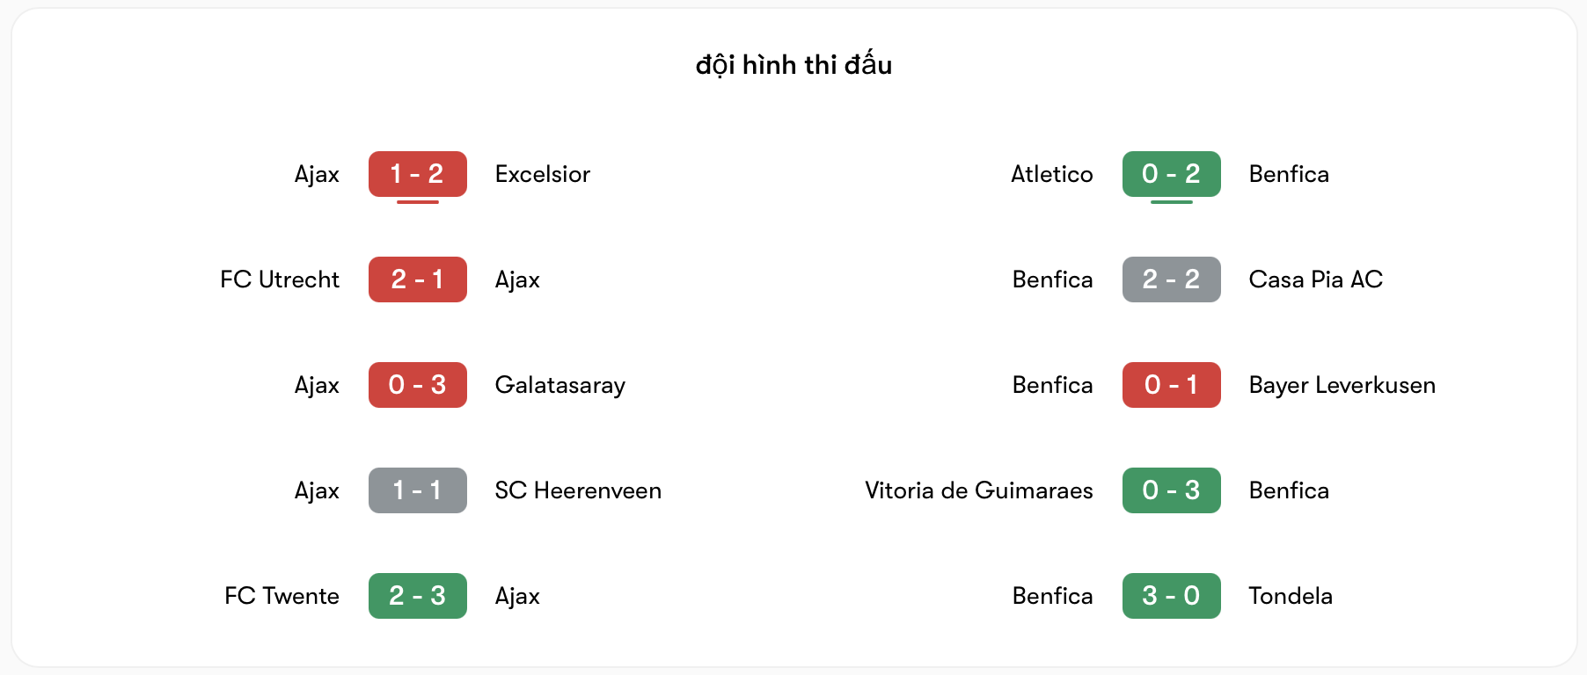
Task: Select the Ajax 0 - 3 Galatasaray badge
Action: (417, 385)
